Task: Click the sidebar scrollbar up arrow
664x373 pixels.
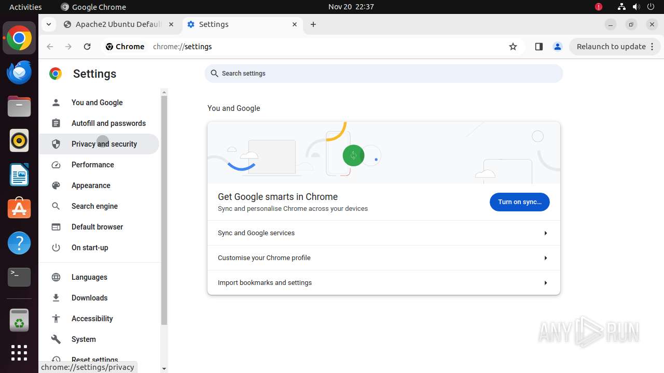Action: 164,92
